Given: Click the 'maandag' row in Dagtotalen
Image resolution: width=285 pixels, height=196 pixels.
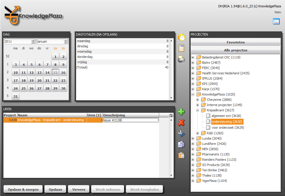Looking at the screenshot, I should coord(123,41).
